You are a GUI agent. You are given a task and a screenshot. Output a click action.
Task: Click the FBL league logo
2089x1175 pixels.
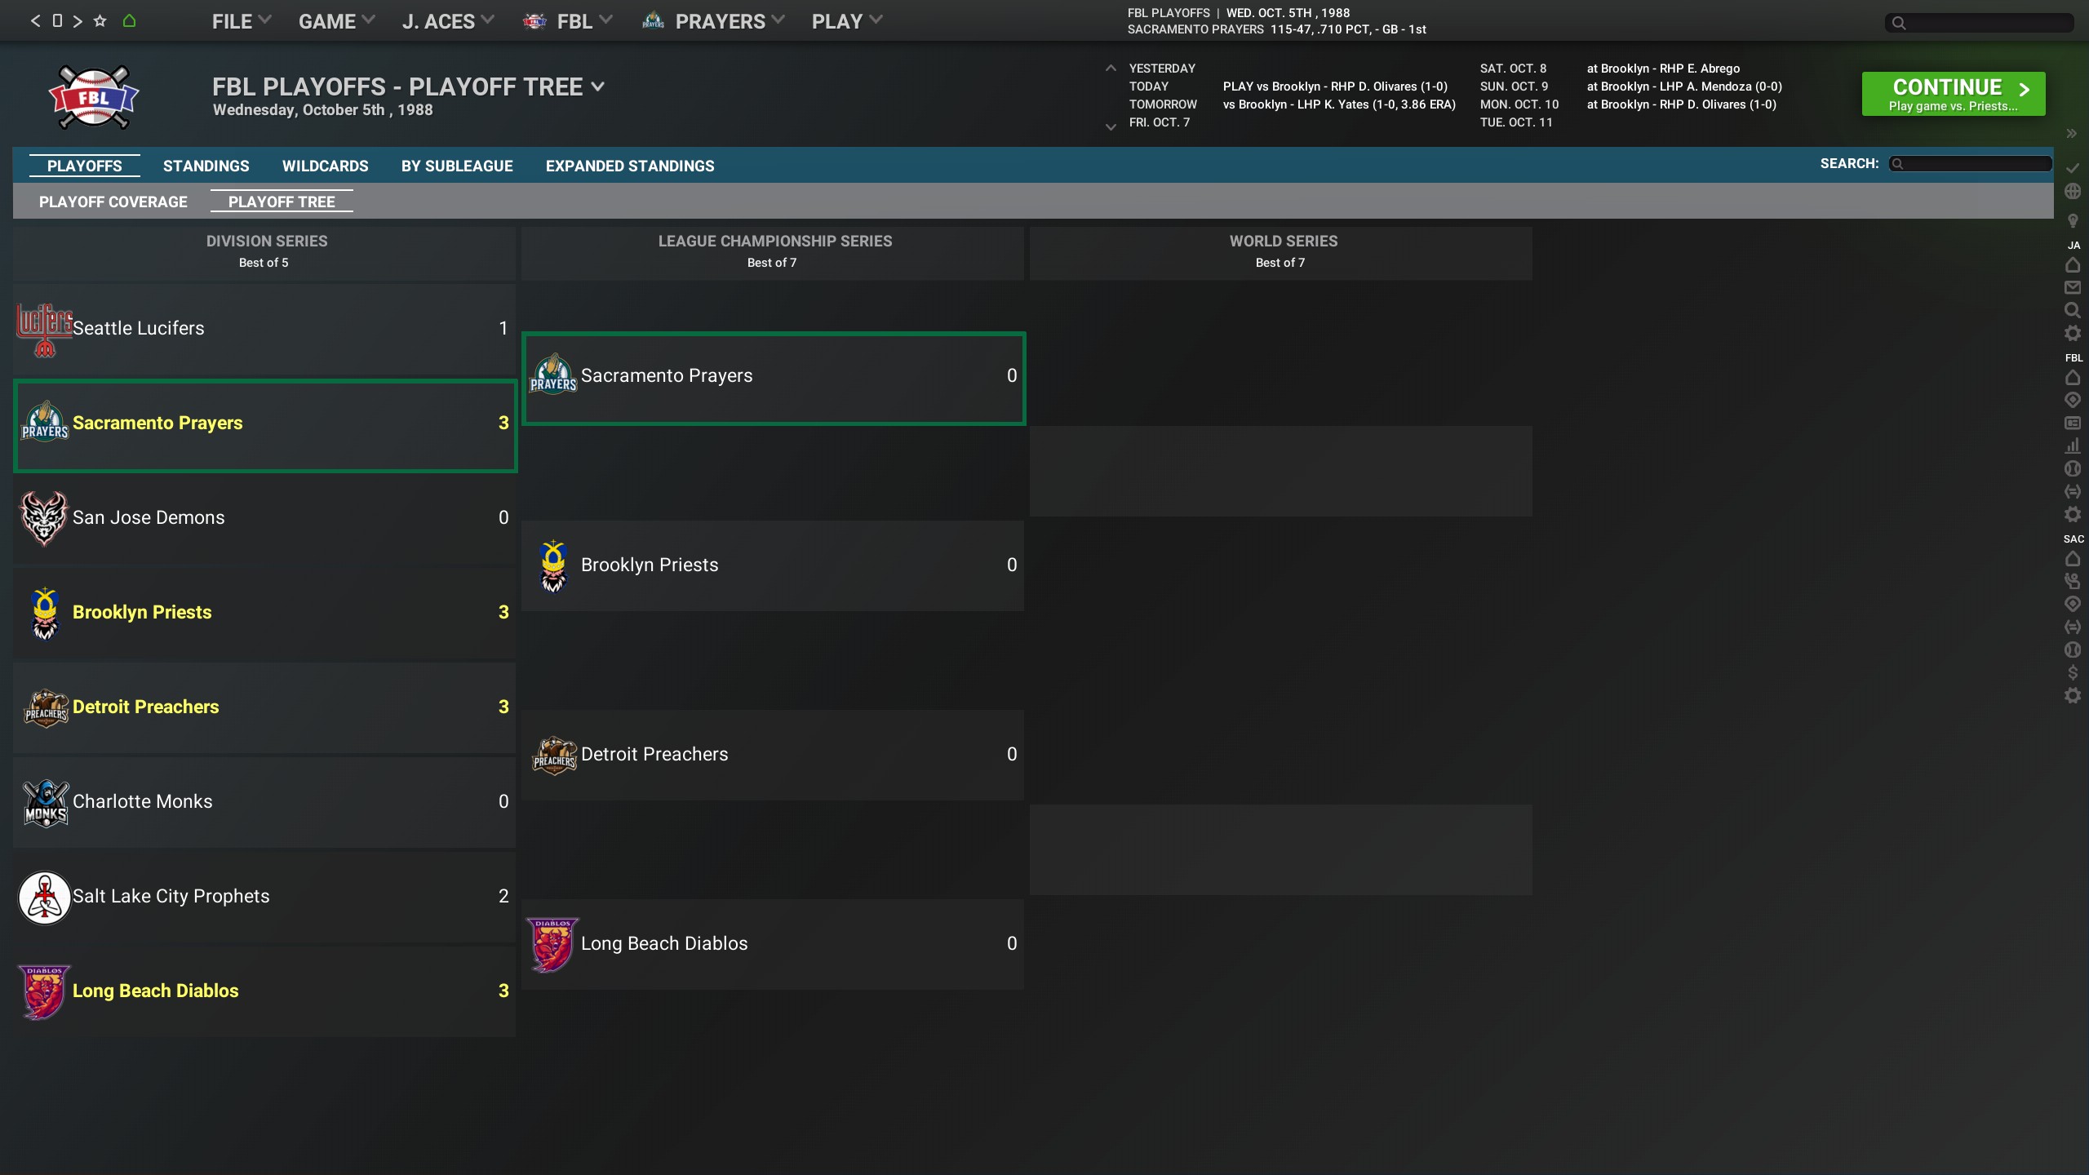tap(94, 97)
